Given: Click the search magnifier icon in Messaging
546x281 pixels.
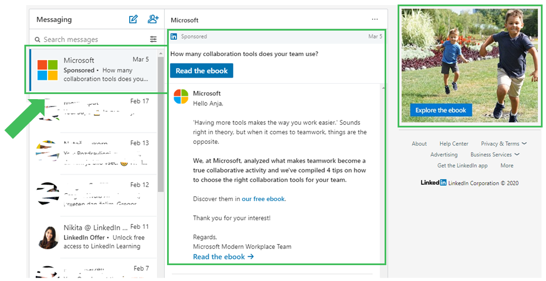Looking at the screenshot, I should tap(37, 39).
